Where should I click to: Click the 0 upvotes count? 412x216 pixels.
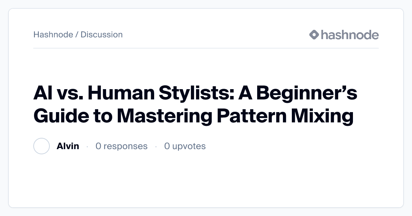pos(185,146)
